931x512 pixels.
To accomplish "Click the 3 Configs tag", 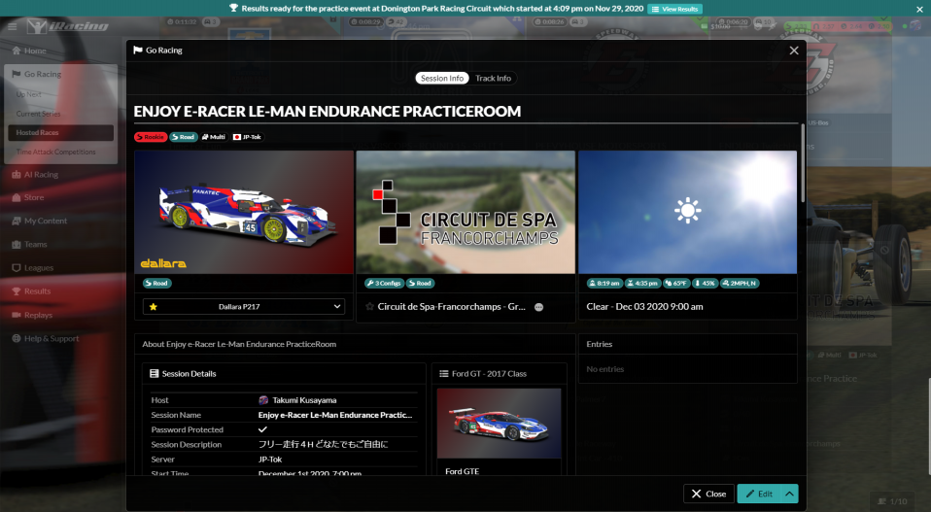I will click(x=384, y=284).
